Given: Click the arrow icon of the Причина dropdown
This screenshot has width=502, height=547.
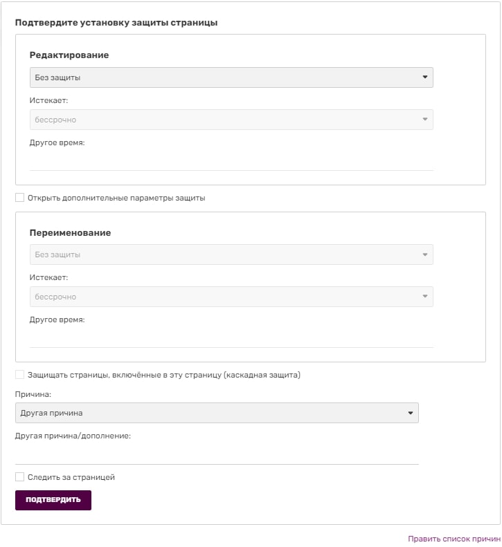Looking at the screenshot, I should point(411,413).
